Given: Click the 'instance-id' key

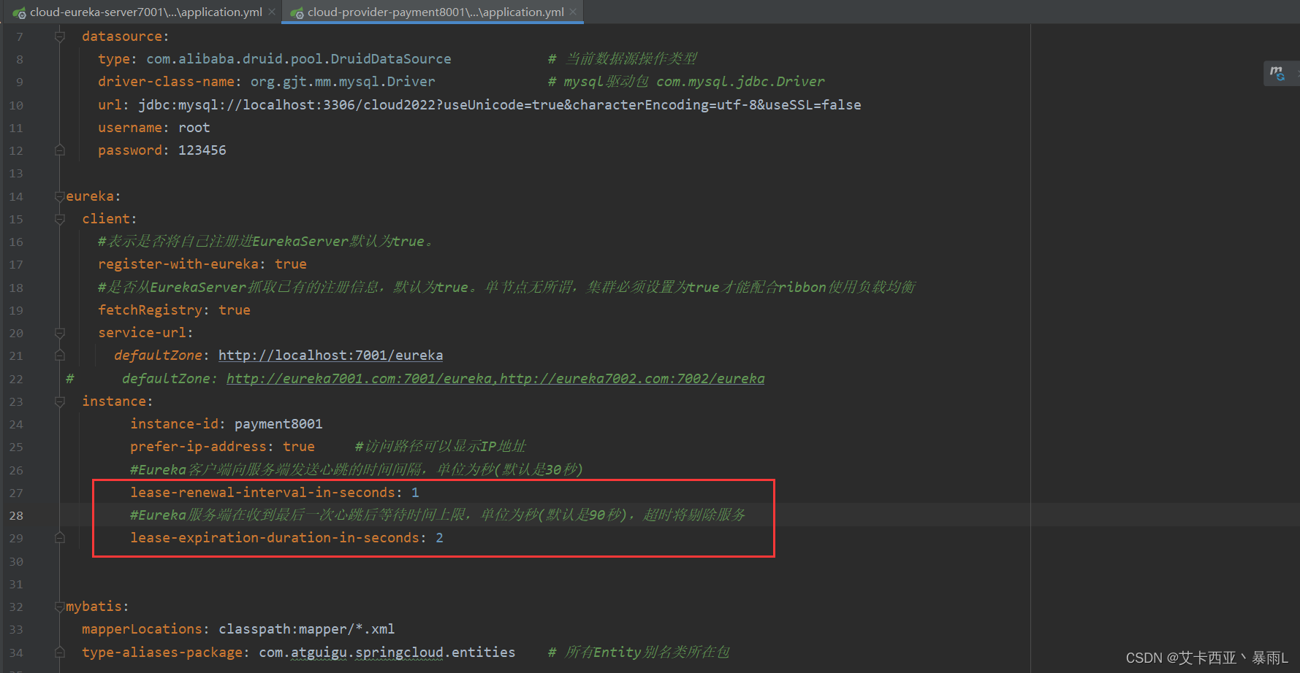Looking at the screenshot, I should click(x=174, y=424).
